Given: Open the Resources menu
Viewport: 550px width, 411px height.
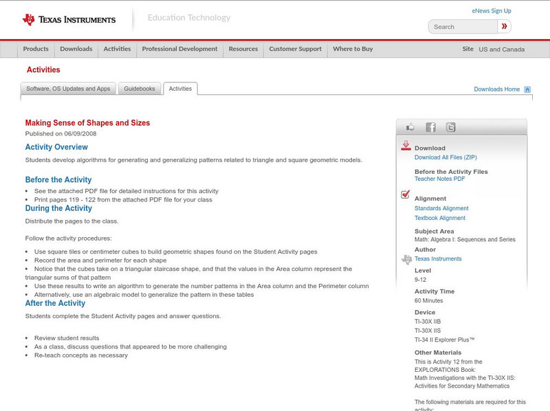Looking at the screenshot, I should pyautogui.click(x=243, y=49).
